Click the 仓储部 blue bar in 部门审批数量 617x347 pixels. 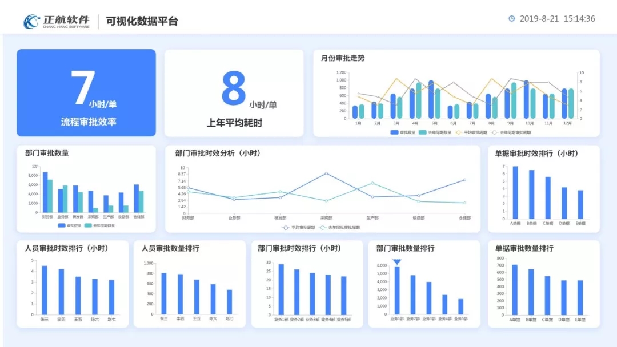136,199
